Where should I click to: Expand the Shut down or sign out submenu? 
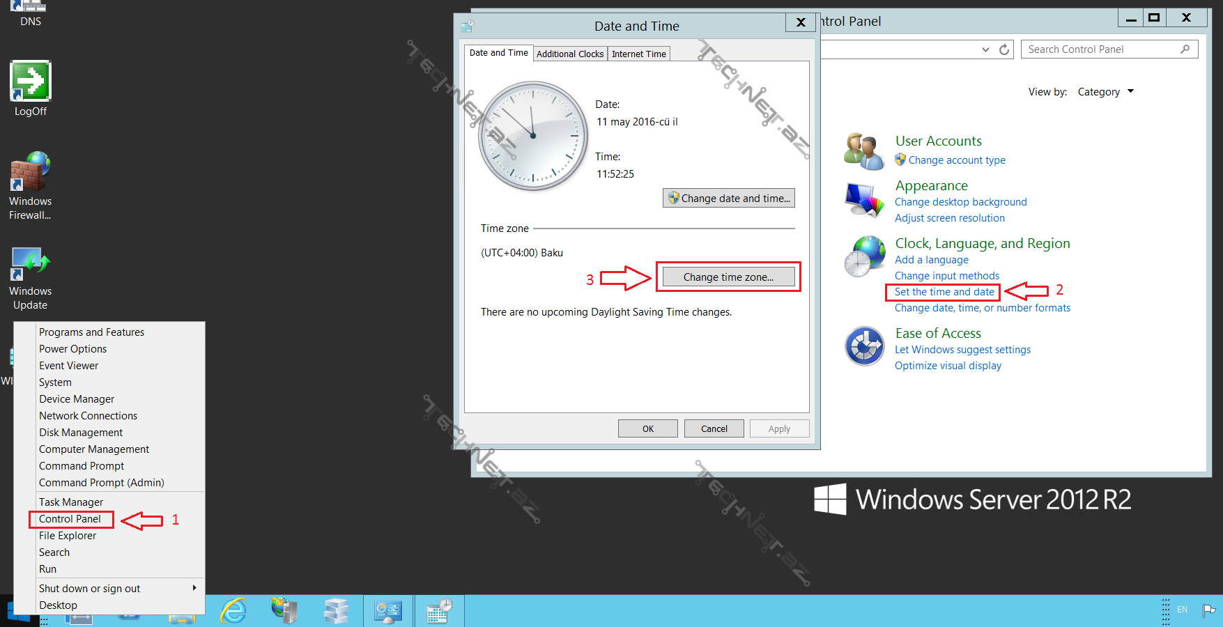click(194, 588)
